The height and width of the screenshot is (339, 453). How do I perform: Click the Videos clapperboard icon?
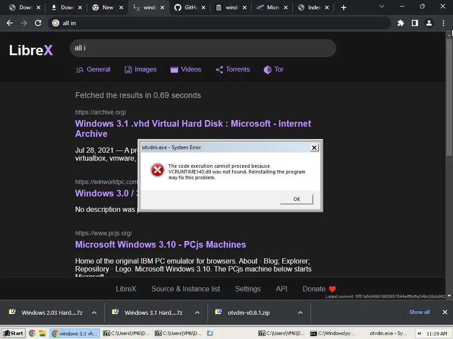click(x=174, y=69)
